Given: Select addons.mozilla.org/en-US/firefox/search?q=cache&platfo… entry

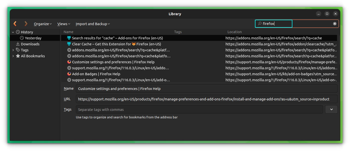Looking at the screenshot, I should click(199, 56).
